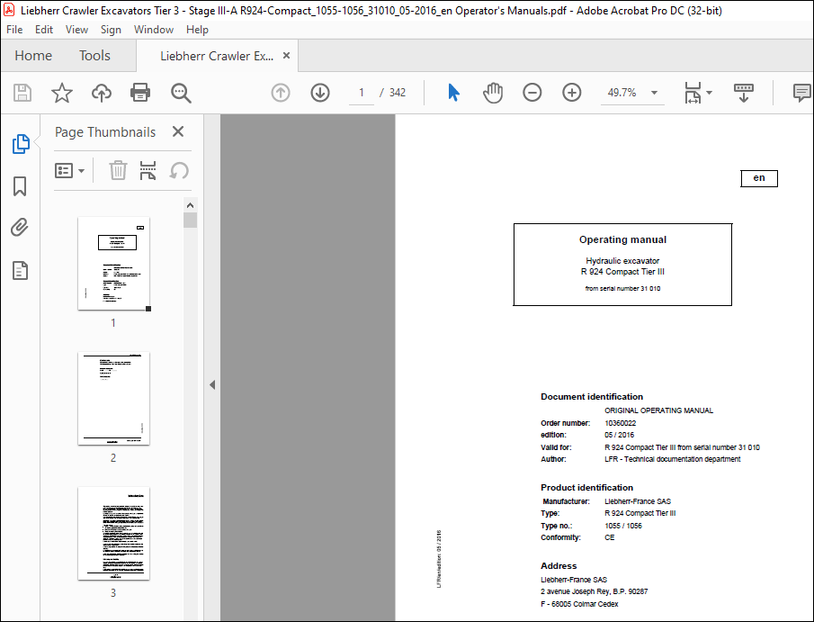Rotate pages using the rotate icon
The width and height of the screenshot is (814, 622).
(x=179, y=170)
